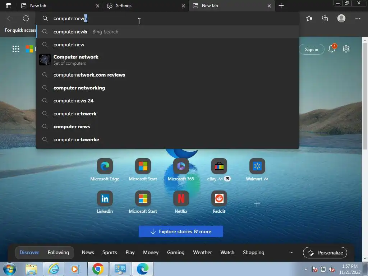
Task: Select 'computer networking' suggestion
Action: point(167,88)
